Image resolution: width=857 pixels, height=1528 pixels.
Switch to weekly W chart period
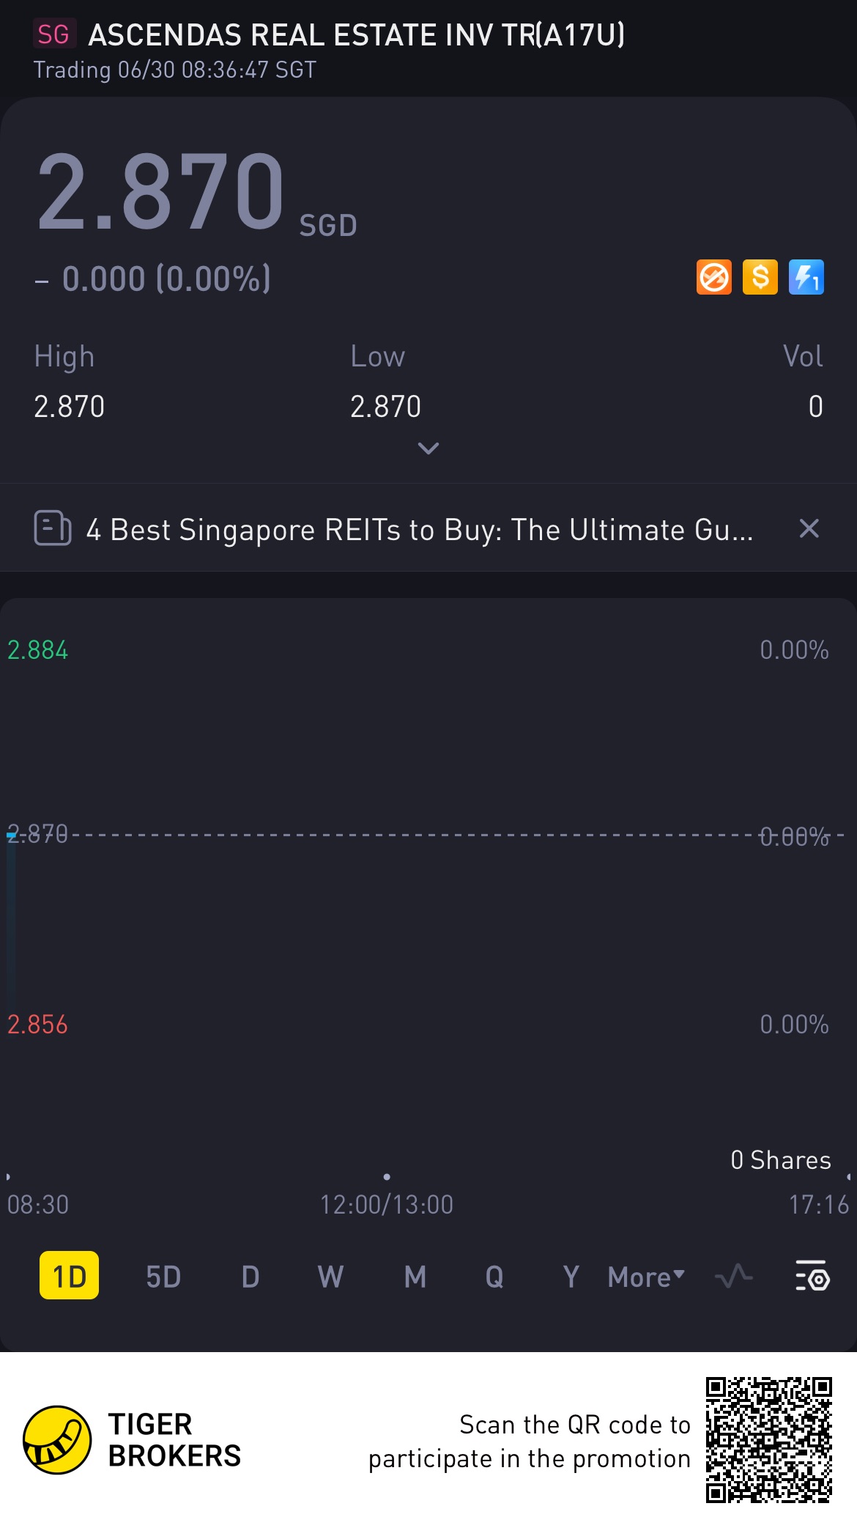330,1277
